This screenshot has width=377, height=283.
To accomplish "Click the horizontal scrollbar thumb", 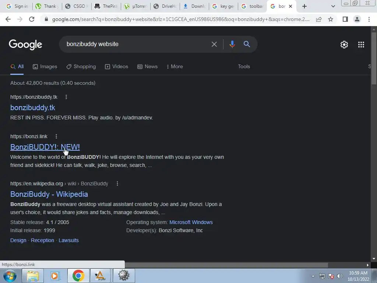I will coord(226,265).
